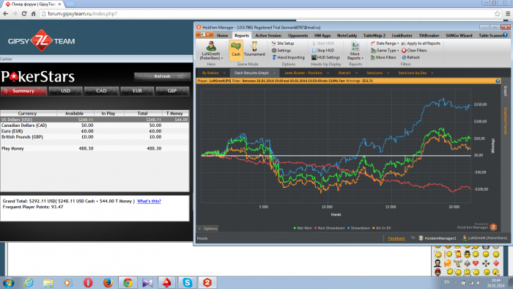Open the Opponents ribbon tab
The width and height of the screenshot is (513, 289).
[298, 35]
